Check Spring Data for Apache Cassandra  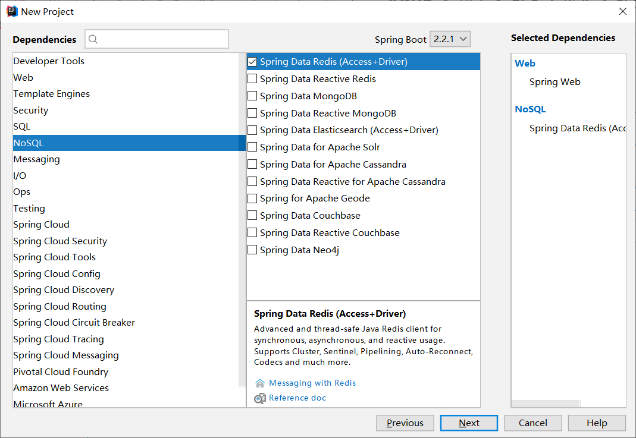[252, 164]
